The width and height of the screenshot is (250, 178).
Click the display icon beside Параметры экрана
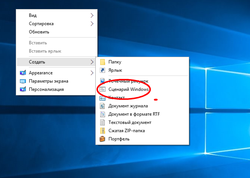[x=23, y=81]
